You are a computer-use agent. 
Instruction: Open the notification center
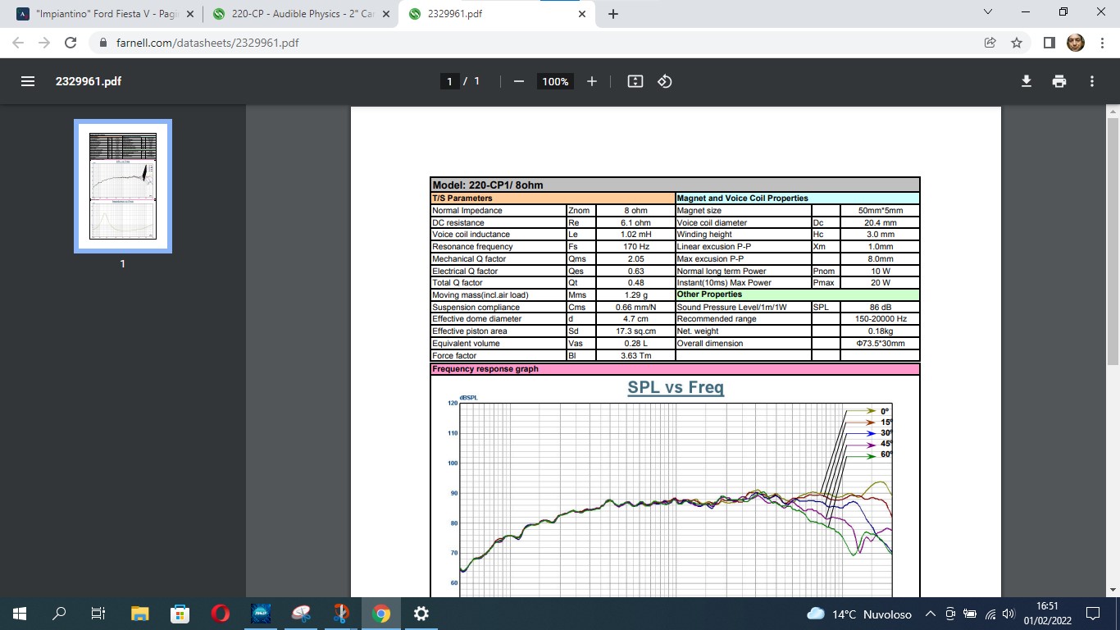pos(1093,614)
